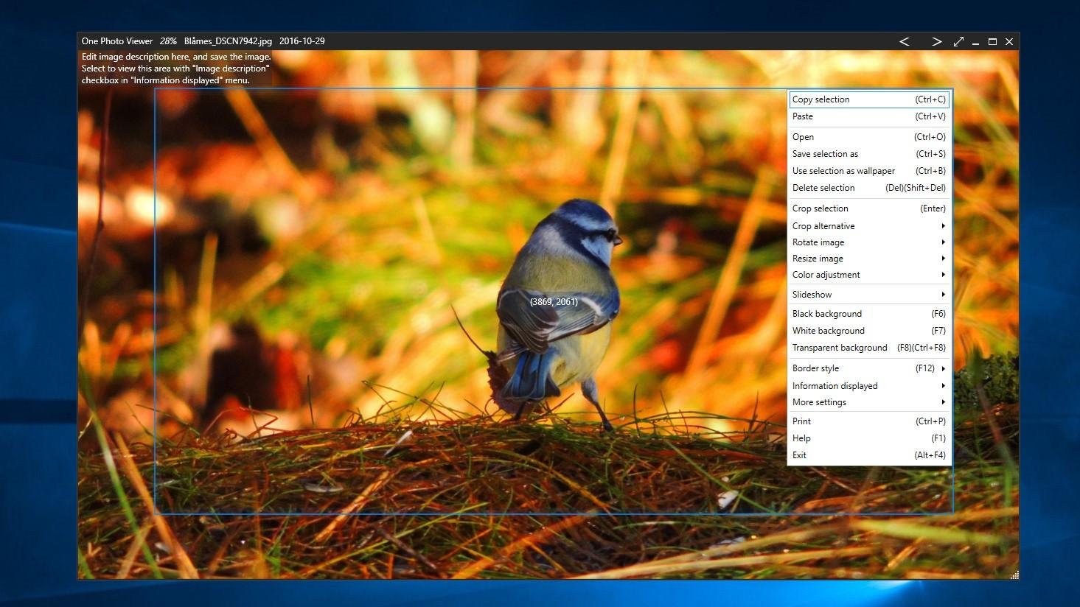Turn on Transparent background
Screen dimensions: 1080x607
pyautogui.click(x=840, y=347)
